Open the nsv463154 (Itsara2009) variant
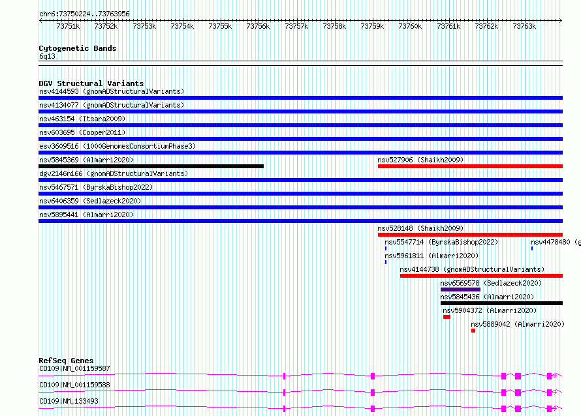The width and height of the screenshot is (581, 416). point(82,119)
